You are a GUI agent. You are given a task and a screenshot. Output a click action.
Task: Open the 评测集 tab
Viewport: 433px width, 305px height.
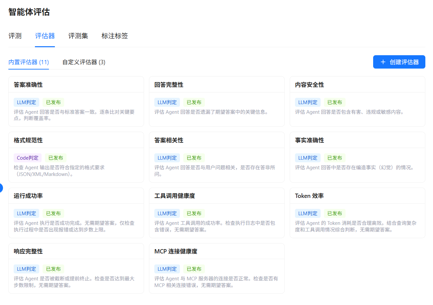(78, 36)
